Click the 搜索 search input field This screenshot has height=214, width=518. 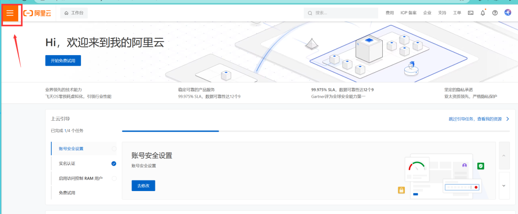pos(341,13)
